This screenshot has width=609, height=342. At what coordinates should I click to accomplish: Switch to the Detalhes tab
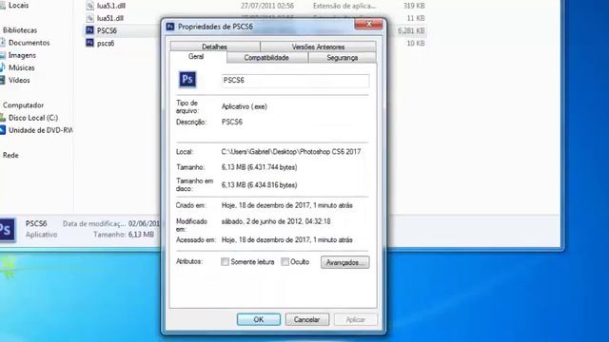tap(215, 47)
